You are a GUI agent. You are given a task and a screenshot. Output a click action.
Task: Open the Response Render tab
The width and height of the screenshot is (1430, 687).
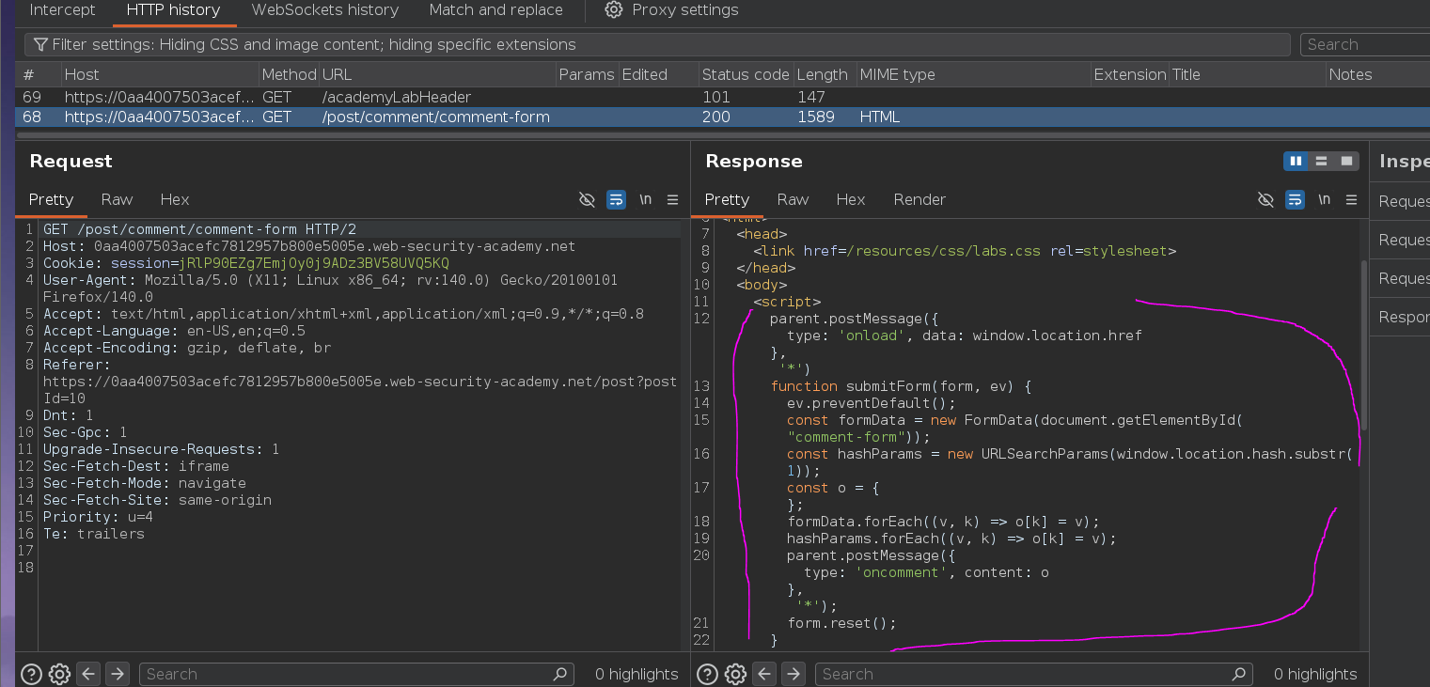(x=919, y=199)
